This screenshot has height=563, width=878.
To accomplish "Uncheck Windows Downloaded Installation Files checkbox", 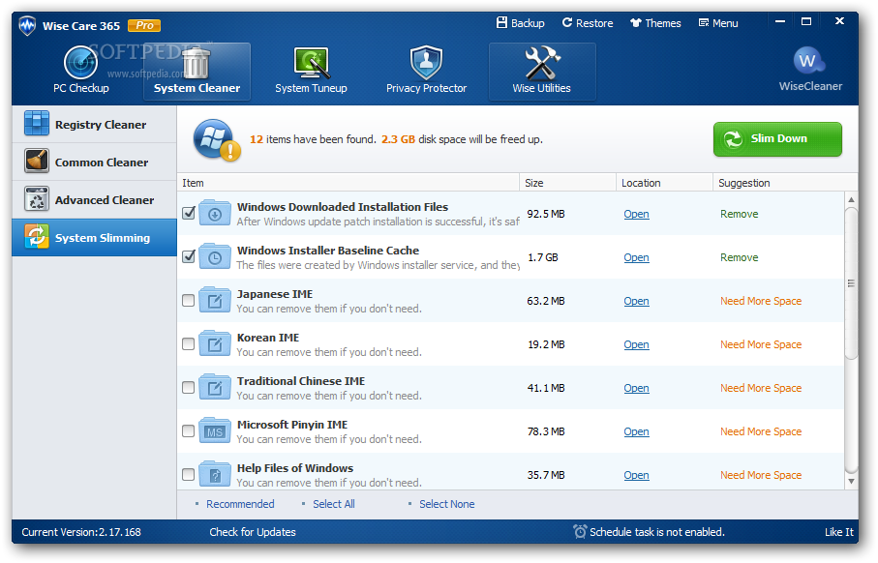I will pyautogui.click(x=189, y=213).
